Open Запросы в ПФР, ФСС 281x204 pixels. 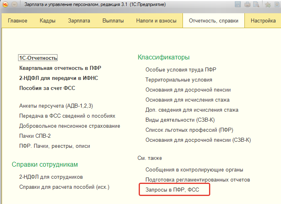point(172,190)
